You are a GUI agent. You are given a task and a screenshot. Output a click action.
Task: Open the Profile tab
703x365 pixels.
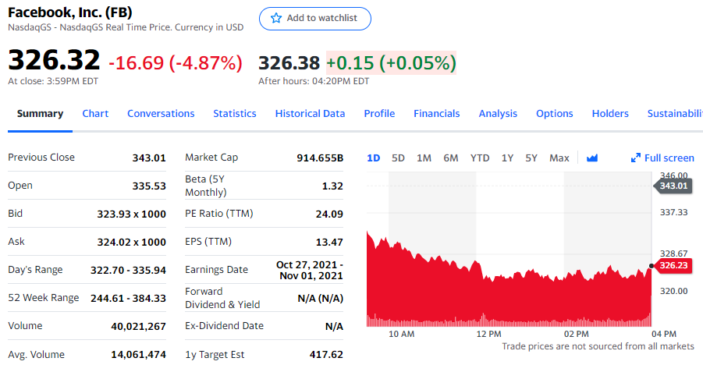click(x=379, y=113)
